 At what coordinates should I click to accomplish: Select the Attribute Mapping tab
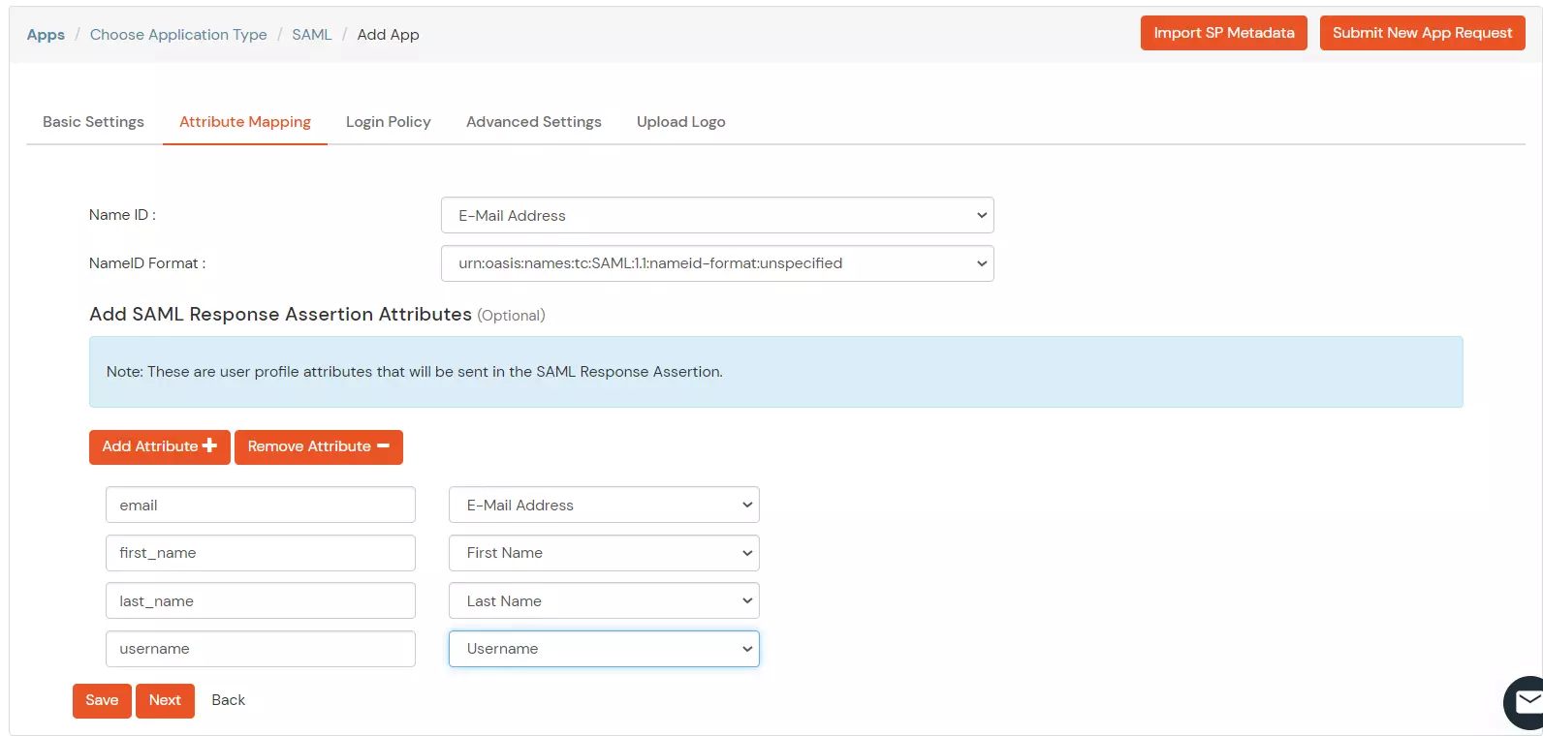(245, 122)
